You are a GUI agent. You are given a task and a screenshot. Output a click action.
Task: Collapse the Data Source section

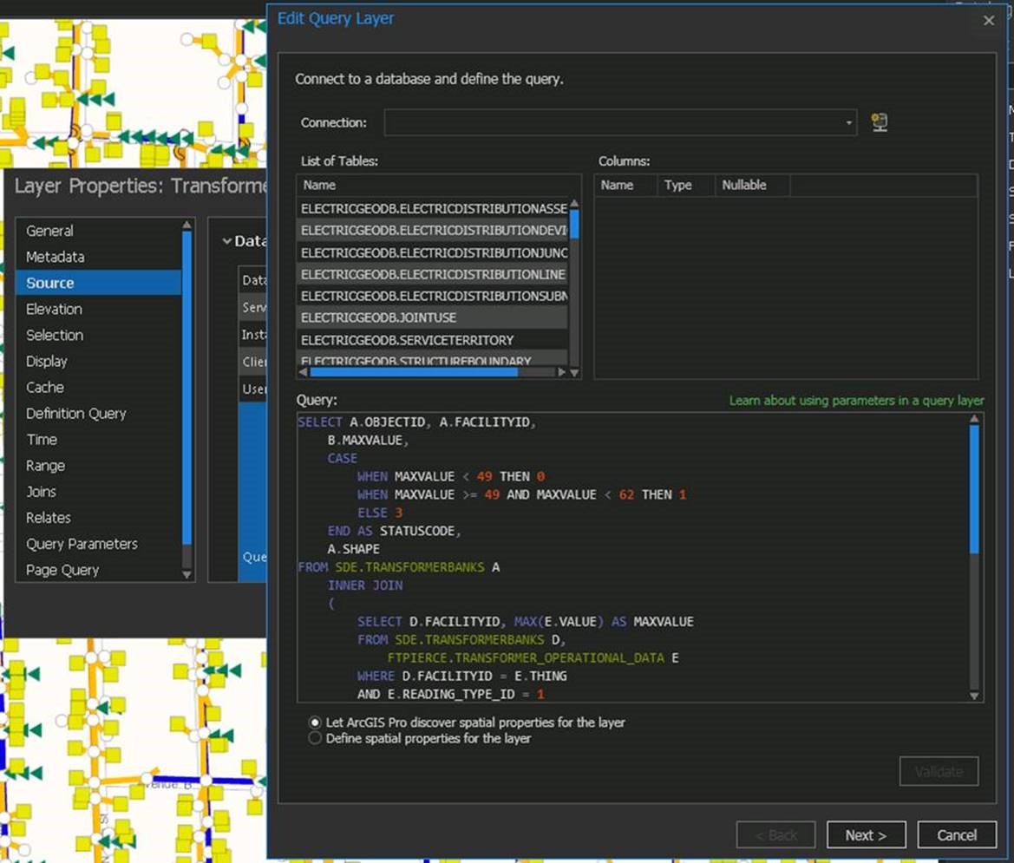click(x=226, y=241)
